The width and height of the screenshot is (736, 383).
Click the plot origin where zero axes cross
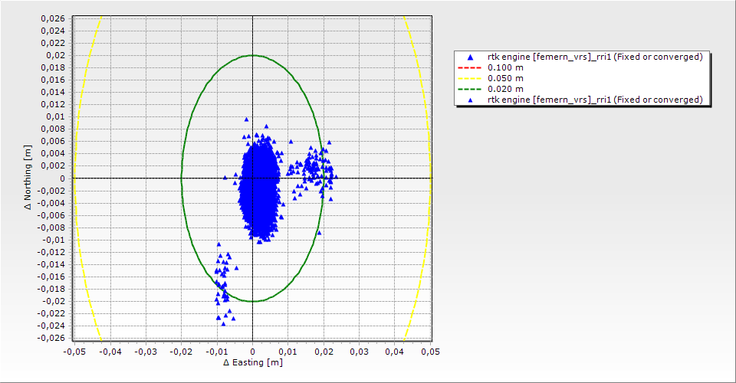click(252, 178)
